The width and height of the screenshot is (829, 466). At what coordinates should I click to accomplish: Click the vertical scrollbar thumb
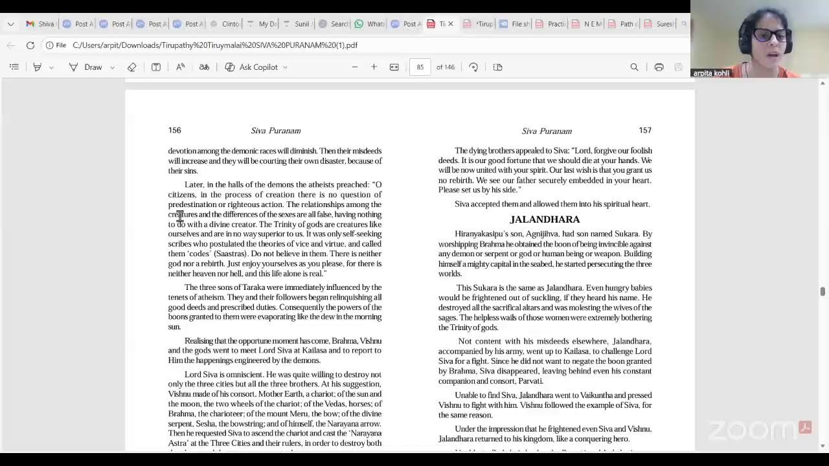823,292
